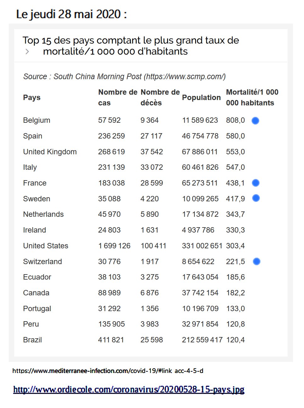Viewport: 304px width, 408px height.
Task: Expand the Top 15 des pays chevron
Action: 27,51
